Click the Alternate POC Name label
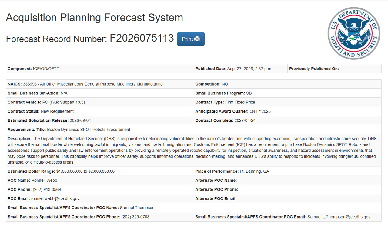Image resolution: width=388 pixels, height=227 pixels. 216,181
